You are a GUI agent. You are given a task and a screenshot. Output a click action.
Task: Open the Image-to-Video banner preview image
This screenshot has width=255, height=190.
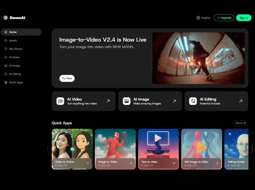[x=198, y=58]
